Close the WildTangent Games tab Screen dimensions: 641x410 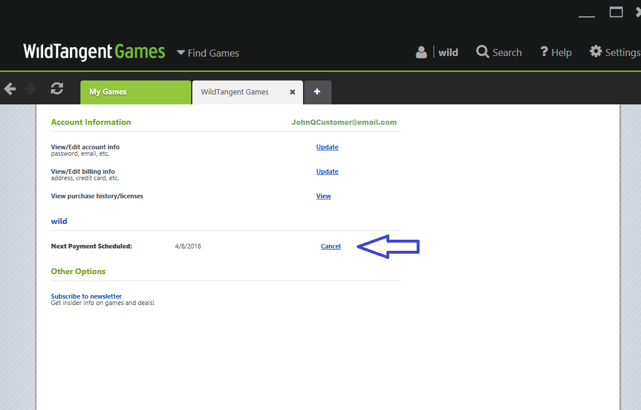(293, 92)
